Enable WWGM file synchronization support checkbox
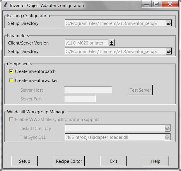Image resolution: width=181 pixels, height=171 pixels. pyautogui.click(x=11, y=119)
